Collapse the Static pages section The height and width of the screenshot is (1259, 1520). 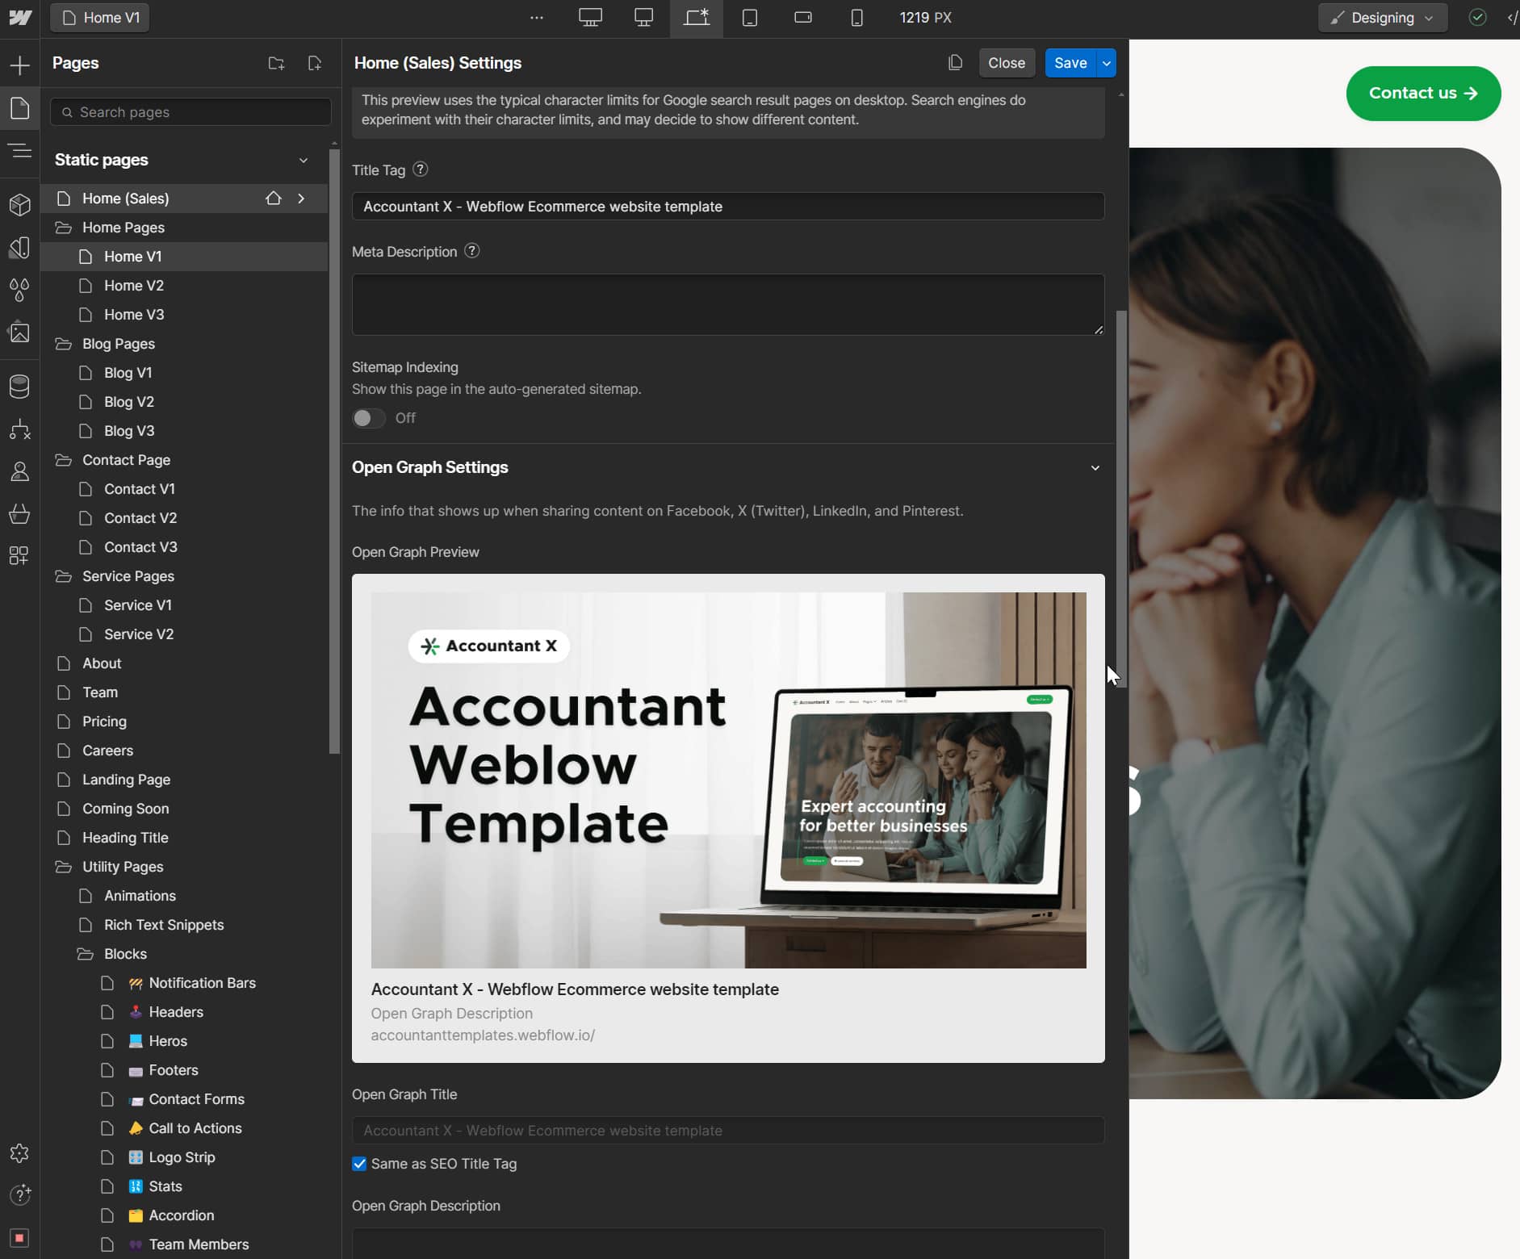[303, 160]
